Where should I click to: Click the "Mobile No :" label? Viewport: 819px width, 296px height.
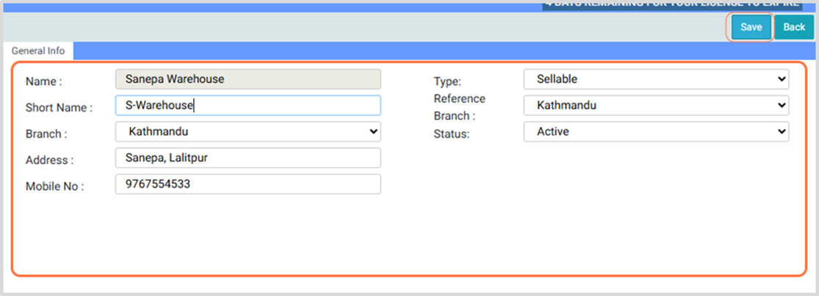pos(55,187)
